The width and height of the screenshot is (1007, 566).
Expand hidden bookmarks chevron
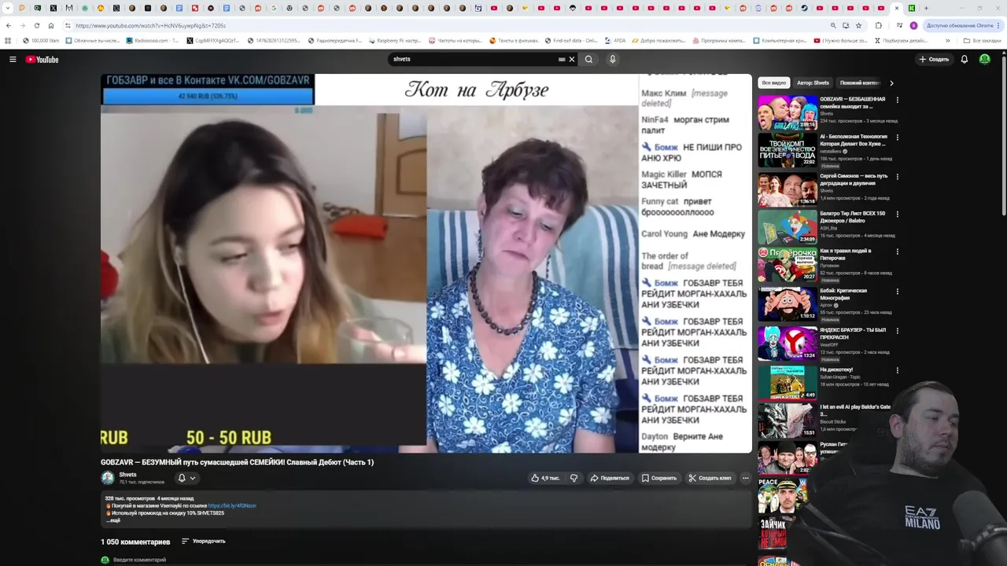point(947,40)
